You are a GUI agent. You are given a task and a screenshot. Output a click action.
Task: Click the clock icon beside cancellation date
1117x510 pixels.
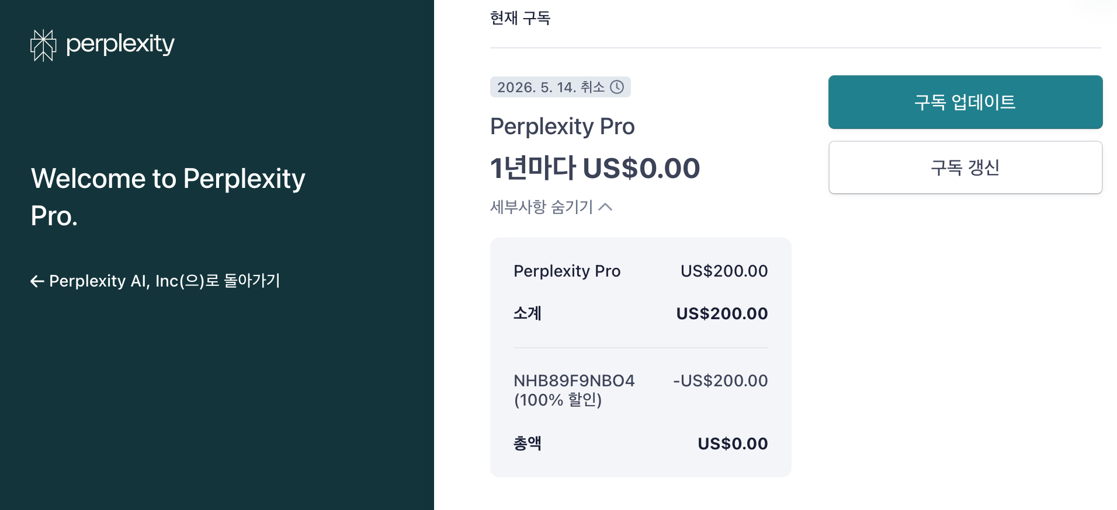[617, 87]
